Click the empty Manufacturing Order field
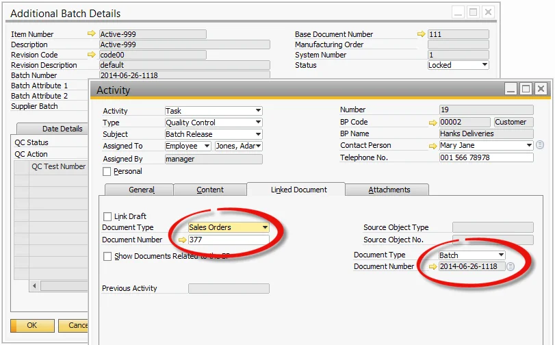 tap(458, 44)
